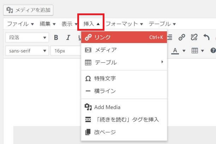Choose 横ライン from the menu
The height and width of the screenshot is (144, 216).
point(124,91)
